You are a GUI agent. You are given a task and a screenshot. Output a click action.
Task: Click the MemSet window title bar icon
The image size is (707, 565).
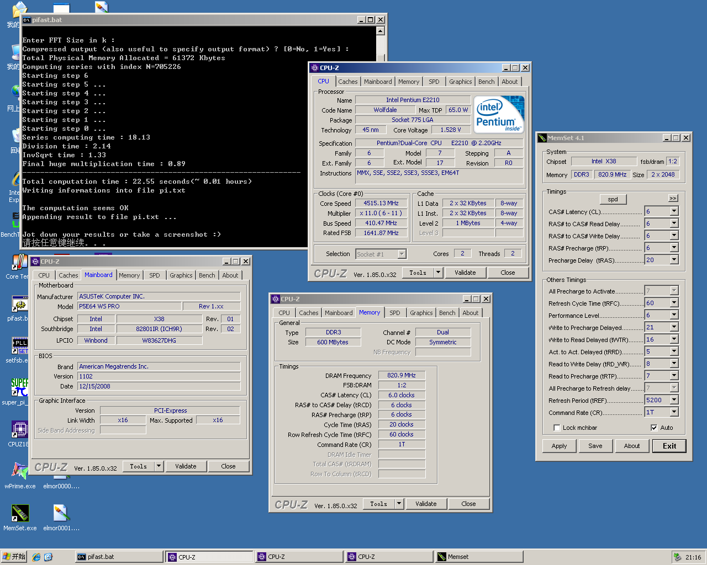542,138
